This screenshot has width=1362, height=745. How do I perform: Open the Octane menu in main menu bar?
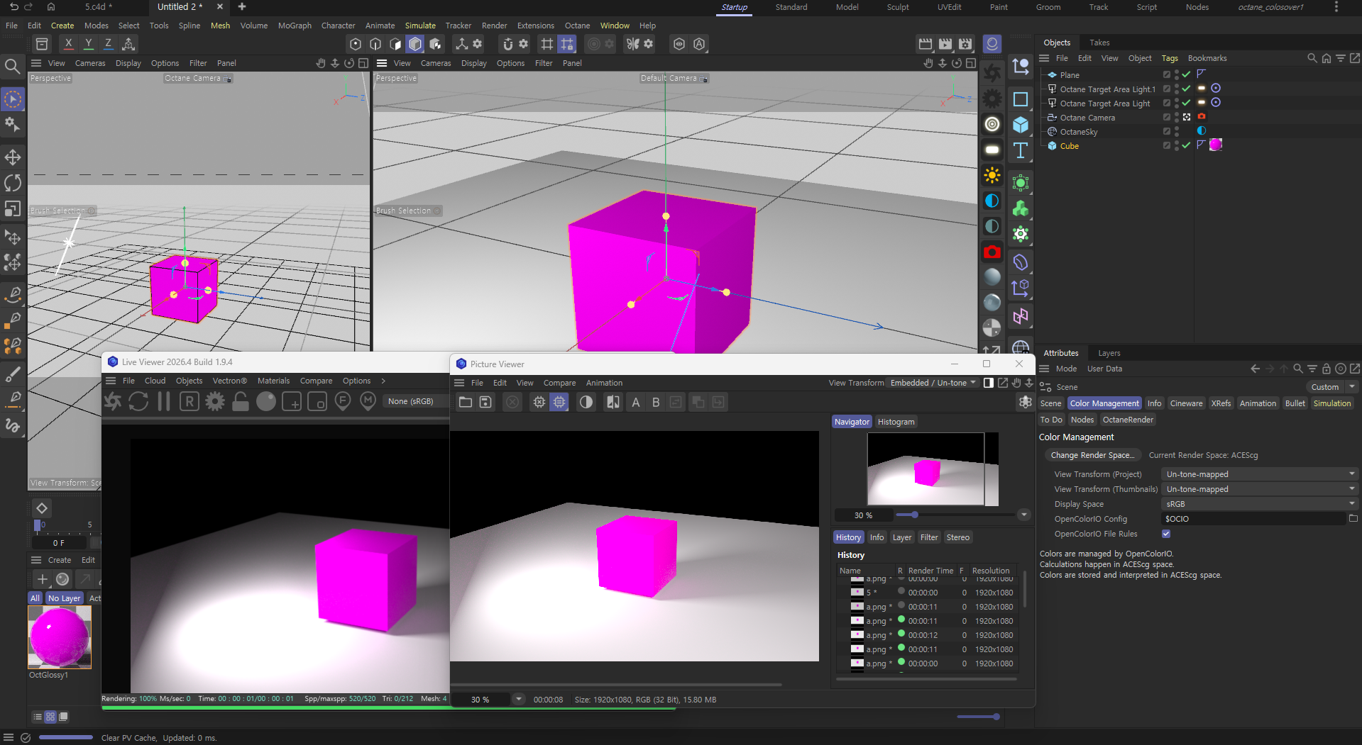click(577, 26)
